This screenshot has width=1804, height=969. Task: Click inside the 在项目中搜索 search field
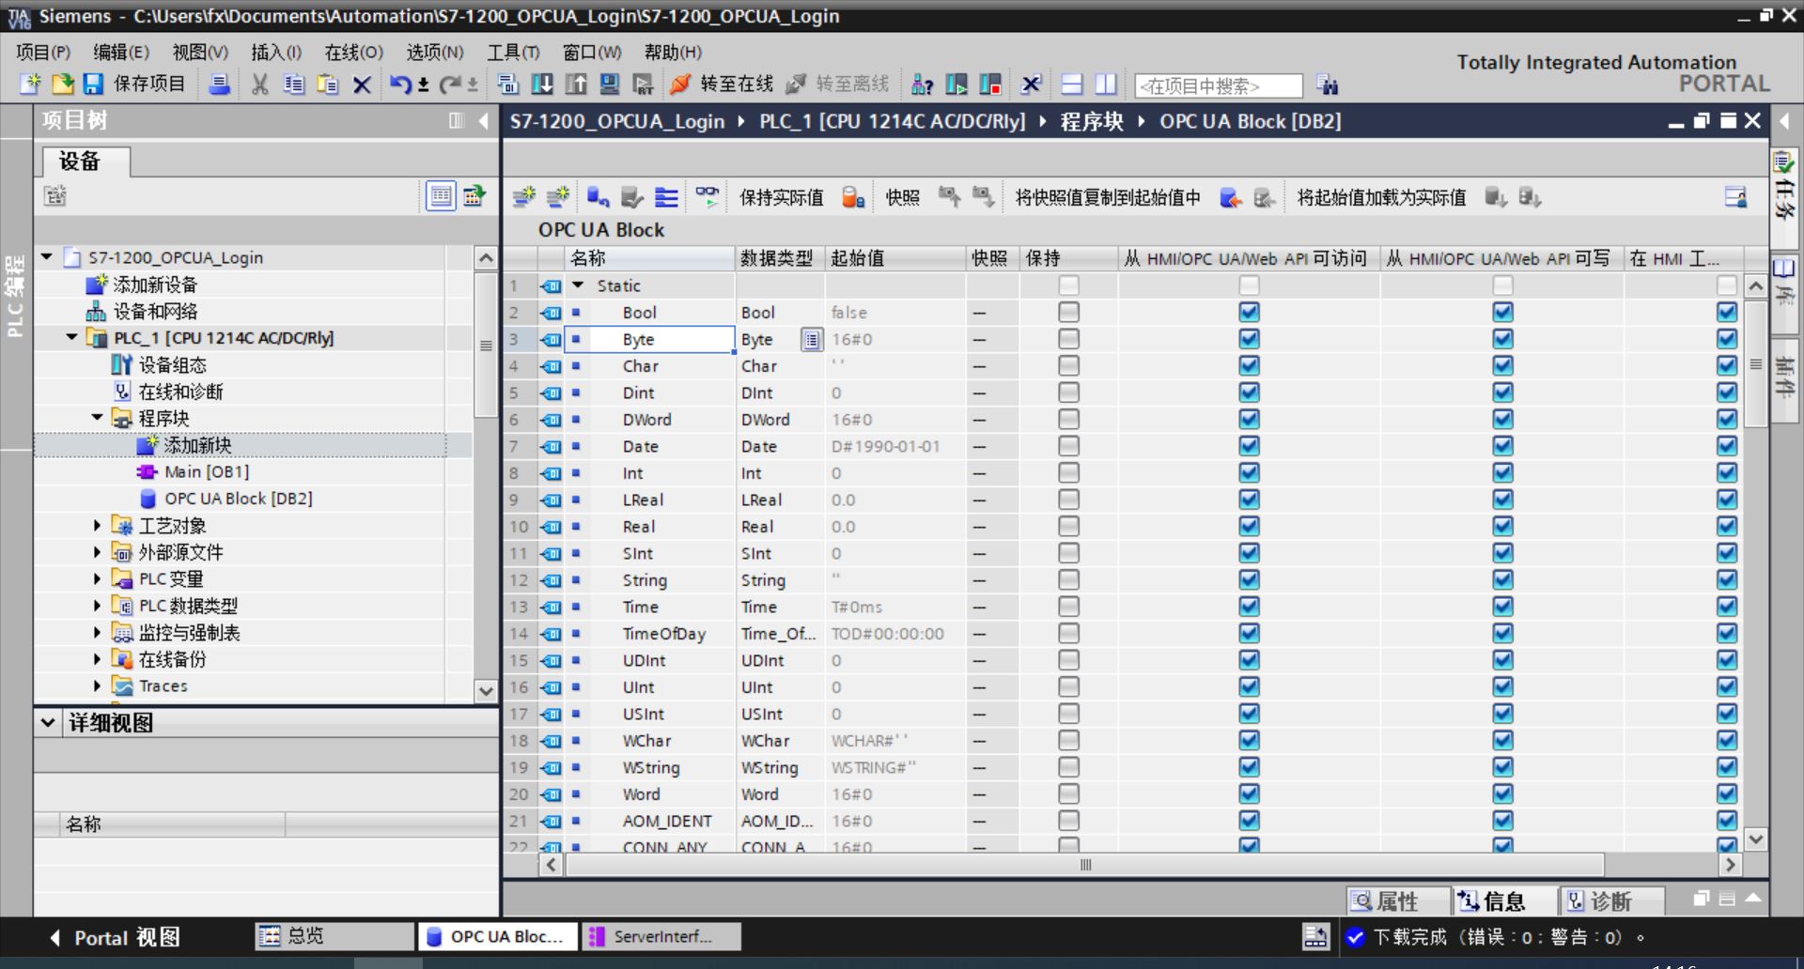[1217, 85]
